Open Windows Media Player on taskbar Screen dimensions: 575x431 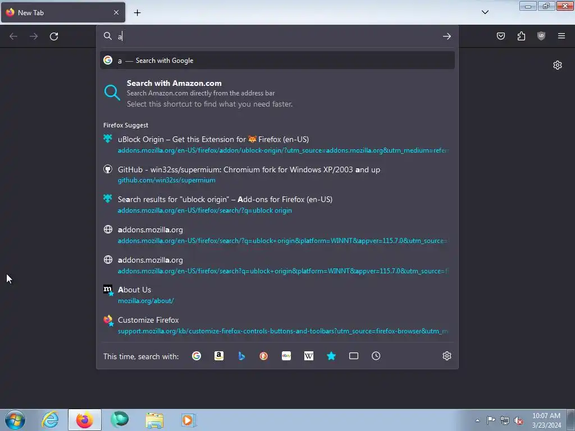[x=189, y=420]
